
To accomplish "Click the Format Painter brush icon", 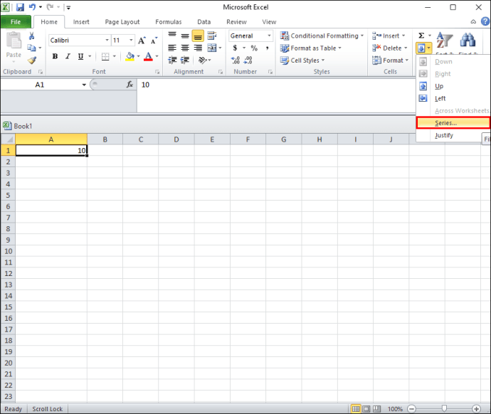I will 31,61.
